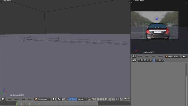188x106 pixels.
Task: Open Object menu in camera viewport header
Action: (x=160, y=56)
